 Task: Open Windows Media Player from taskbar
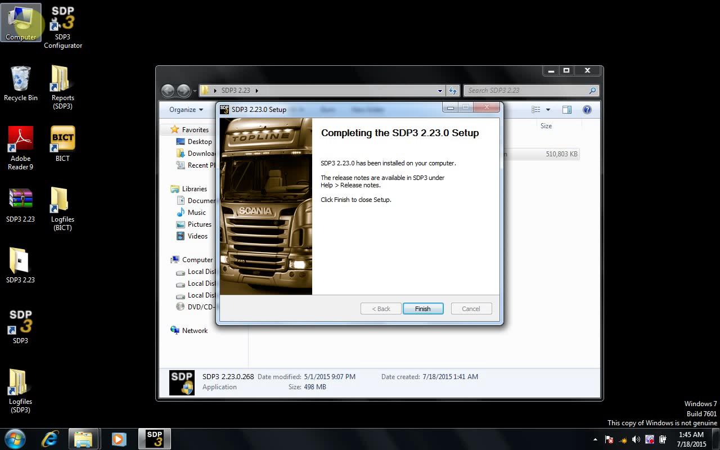(x=119, y=439)
